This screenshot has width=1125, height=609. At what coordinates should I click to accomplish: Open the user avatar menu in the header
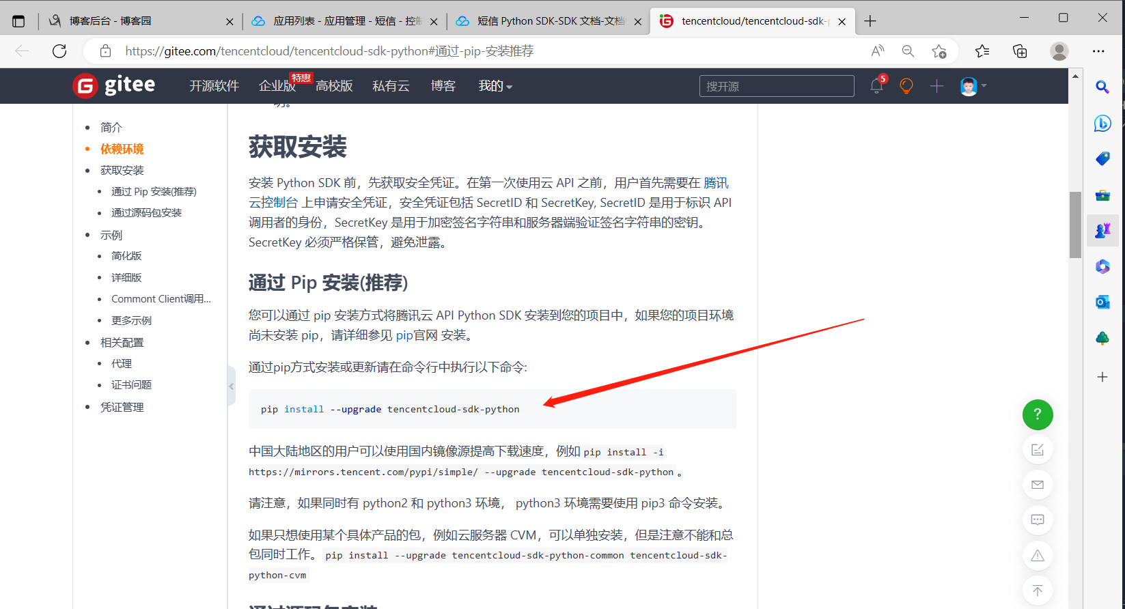point(973,86)
